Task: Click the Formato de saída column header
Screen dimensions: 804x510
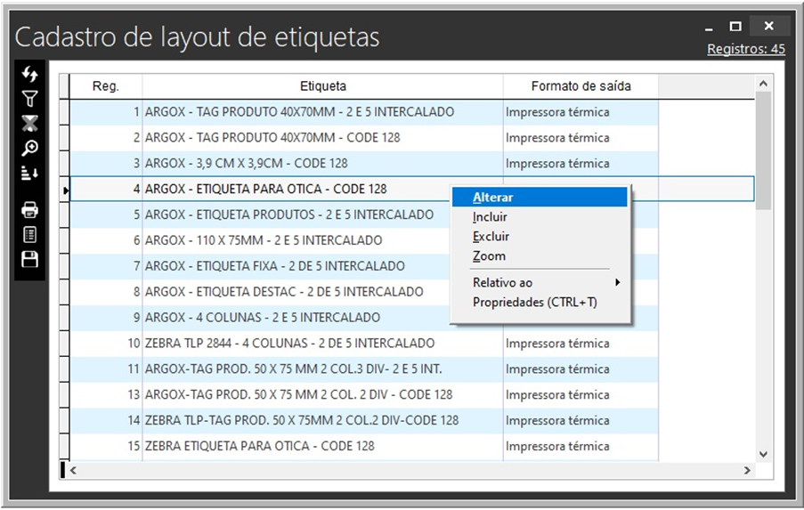Action: pyautogui.click(x=581, y=86)
